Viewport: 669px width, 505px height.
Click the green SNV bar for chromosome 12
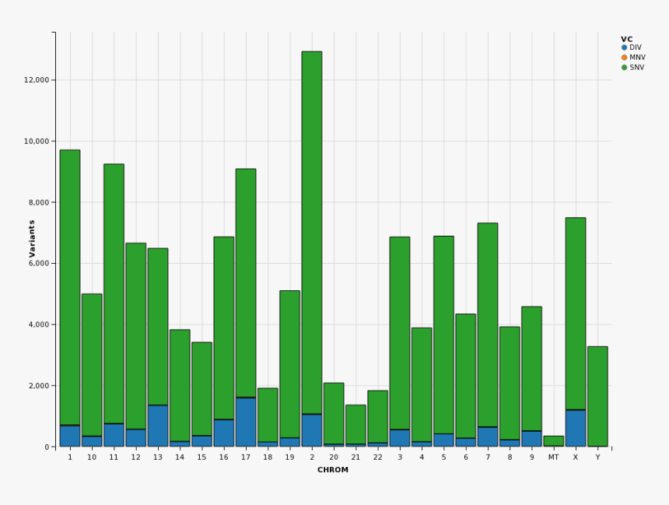tap(136, 336)
